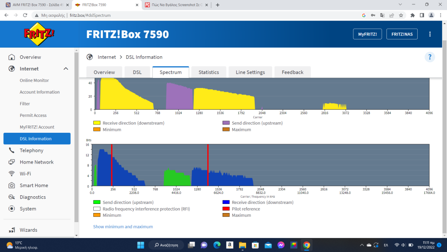Open the browser extensions puzzle icon
This screenshot has height=252, width=447.
point(412,15)
